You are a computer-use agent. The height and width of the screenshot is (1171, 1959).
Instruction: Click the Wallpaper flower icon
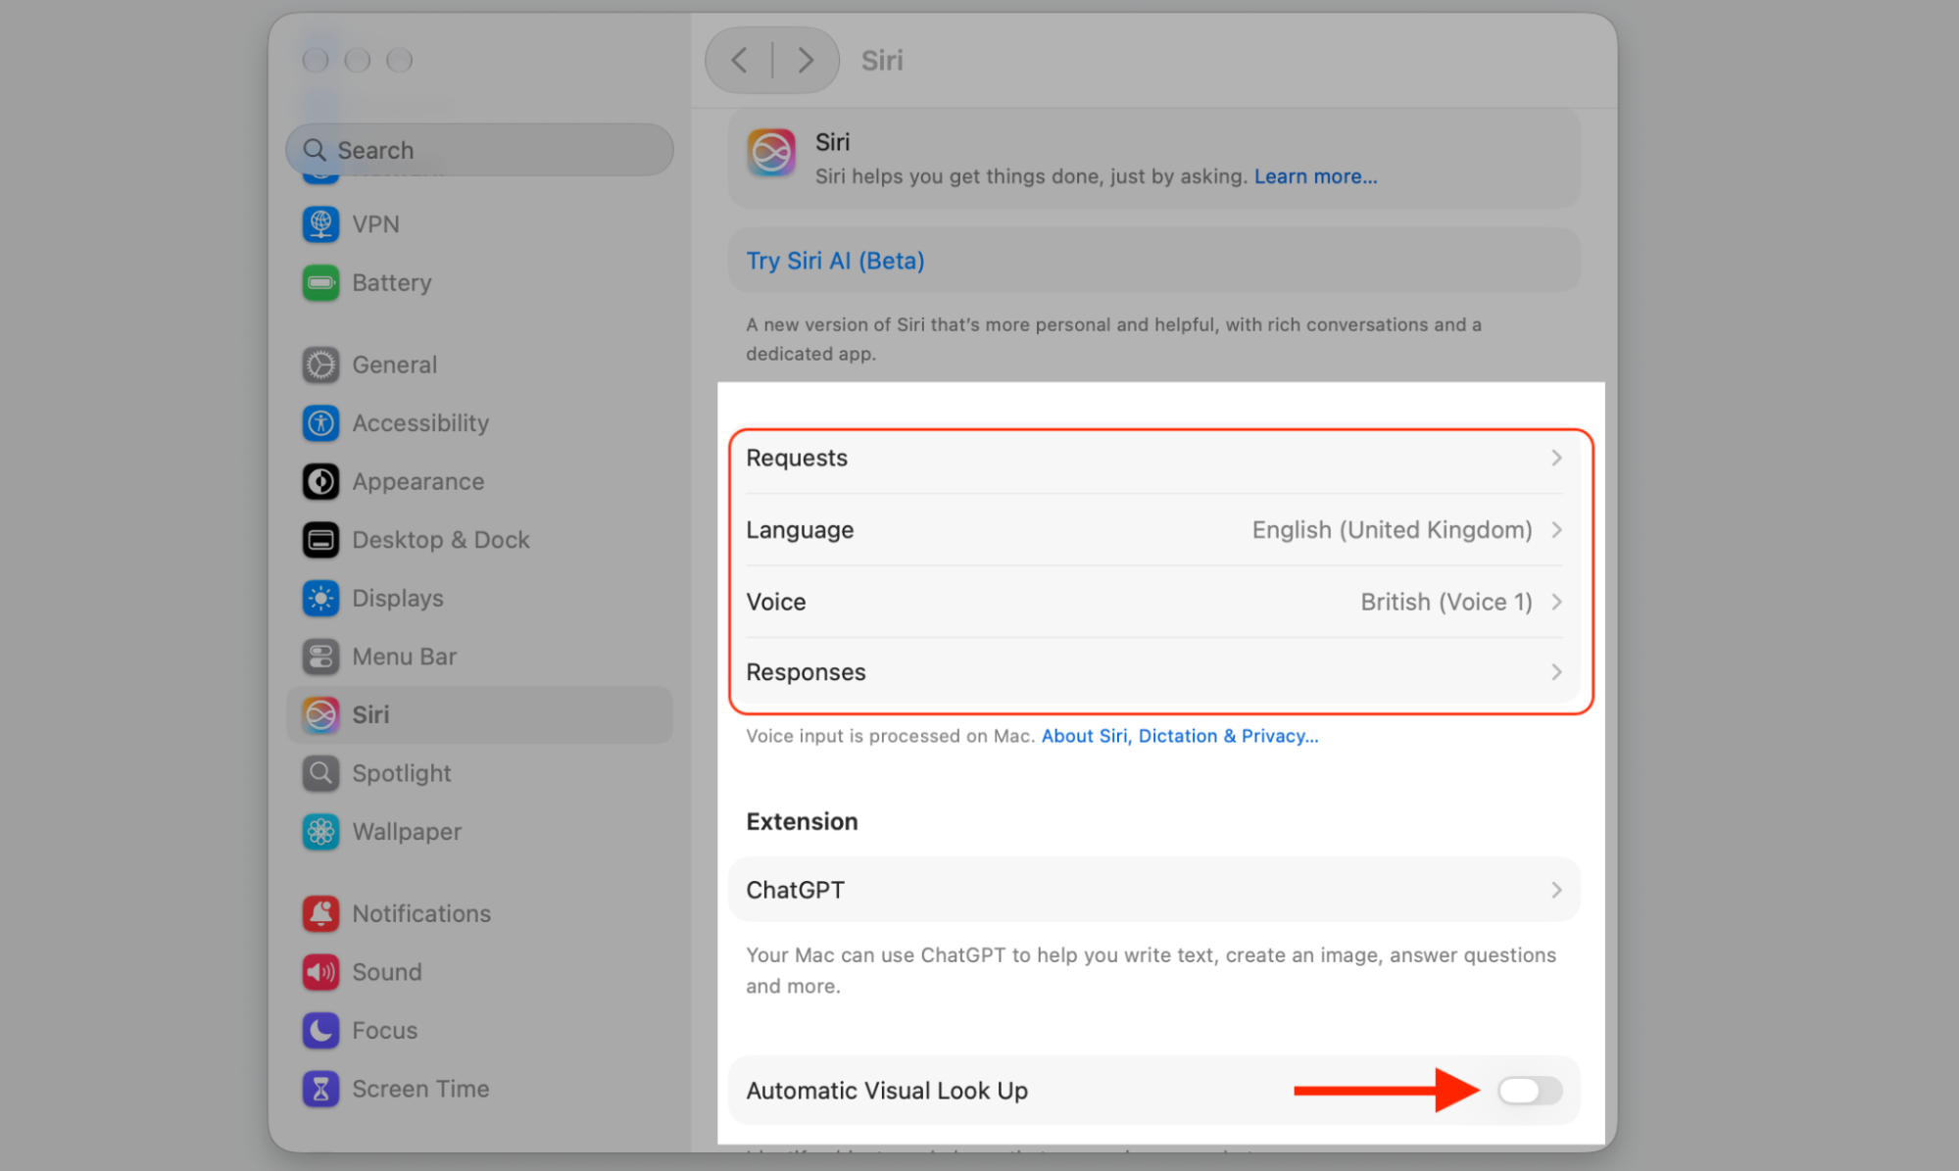tap(320, 832)
